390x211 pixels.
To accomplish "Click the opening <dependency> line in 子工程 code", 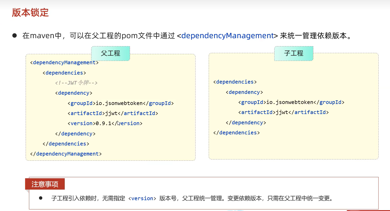I will (x=244, y=92).
